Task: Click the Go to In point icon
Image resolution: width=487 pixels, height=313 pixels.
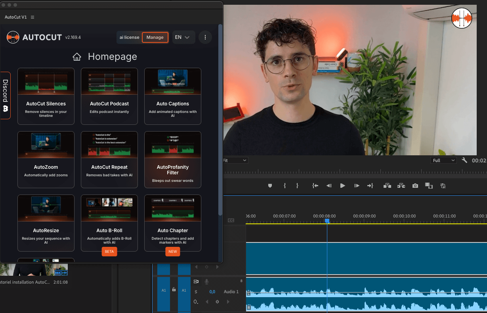Action: click(315, 185)
